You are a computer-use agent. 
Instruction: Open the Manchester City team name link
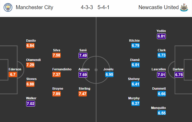pyautogui.click(x=35, y=7)
